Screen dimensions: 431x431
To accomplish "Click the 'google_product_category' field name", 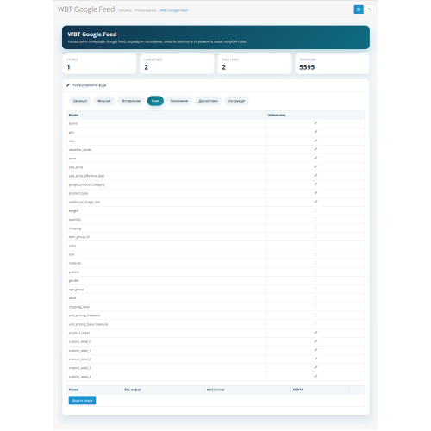I will click(87, 184).
